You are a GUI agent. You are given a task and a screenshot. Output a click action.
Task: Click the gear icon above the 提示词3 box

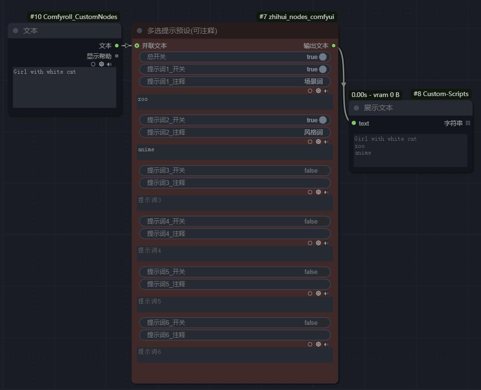pyautogui.click(x=318, y=192)
